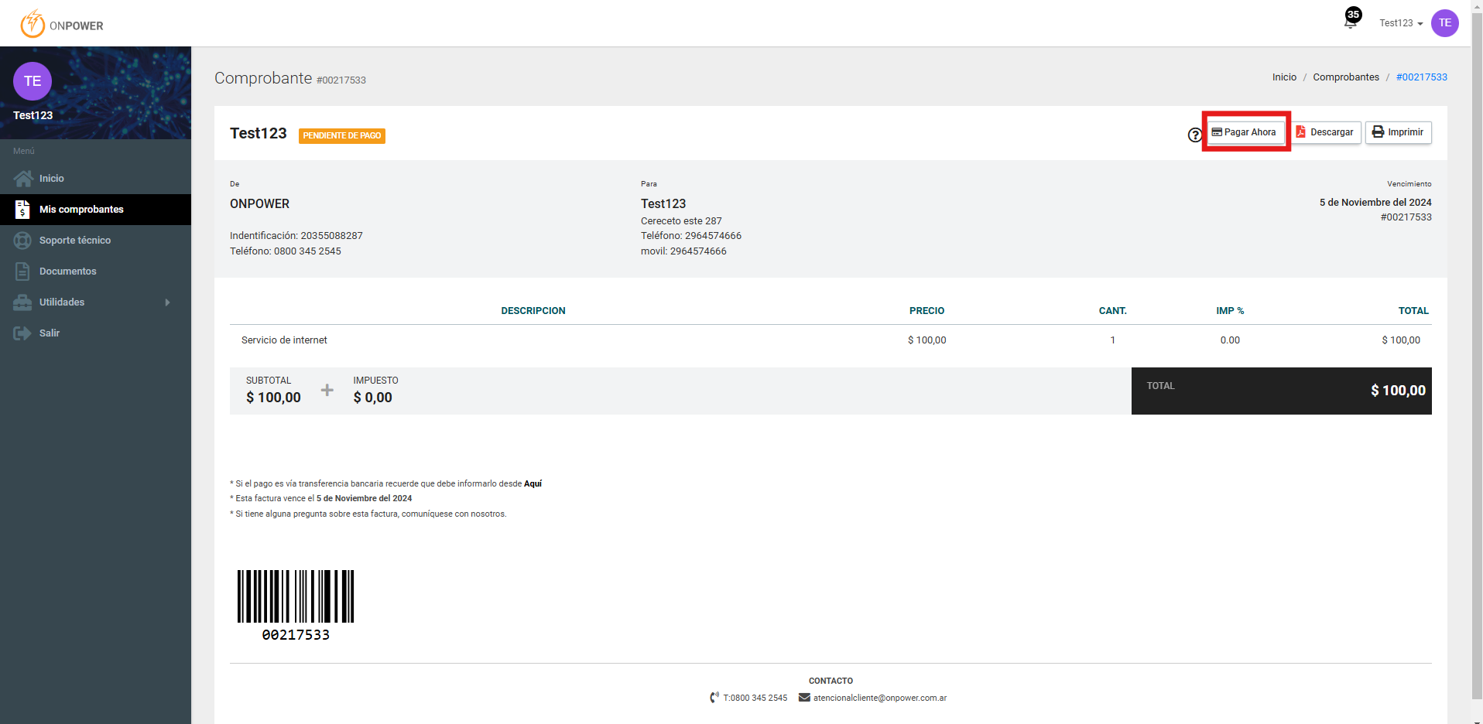
Task: Follow the Aquí transfer notification link
Action: (x=533, y=483)
